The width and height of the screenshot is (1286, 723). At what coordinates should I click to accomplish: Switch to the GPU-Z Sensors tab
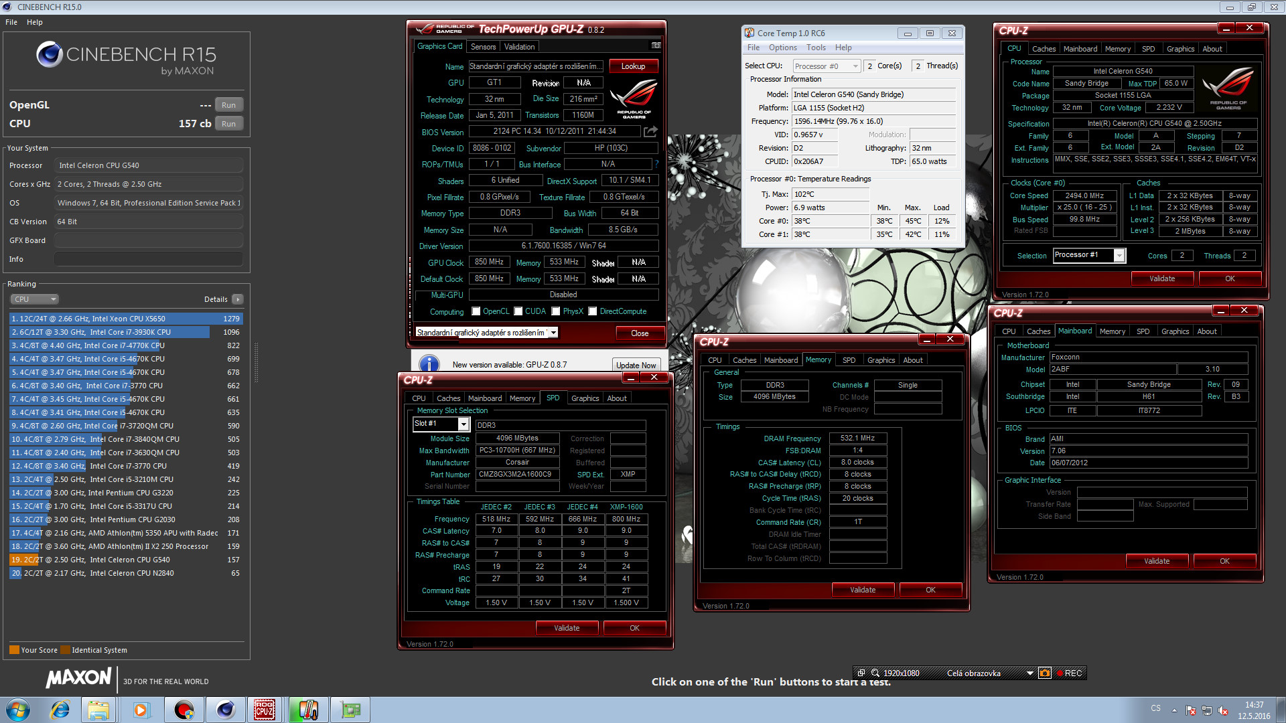(483, 46)
